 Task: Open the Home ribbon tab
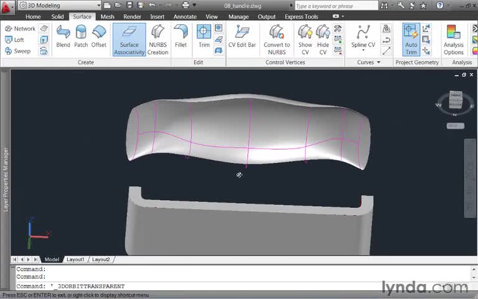coord(33,17)
